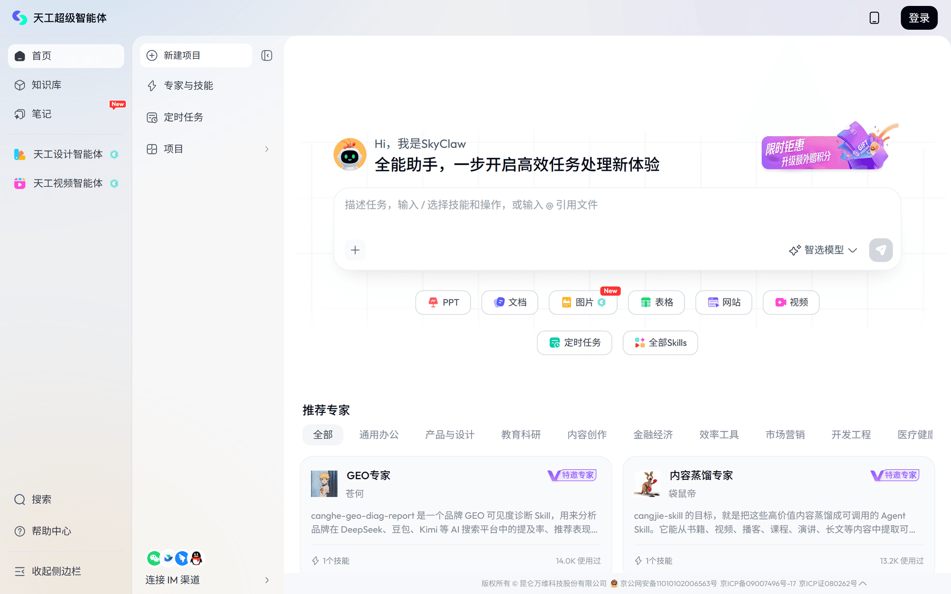Click 特邀专家 badge on GEO专家 card
951x594 pixels.
572,475
